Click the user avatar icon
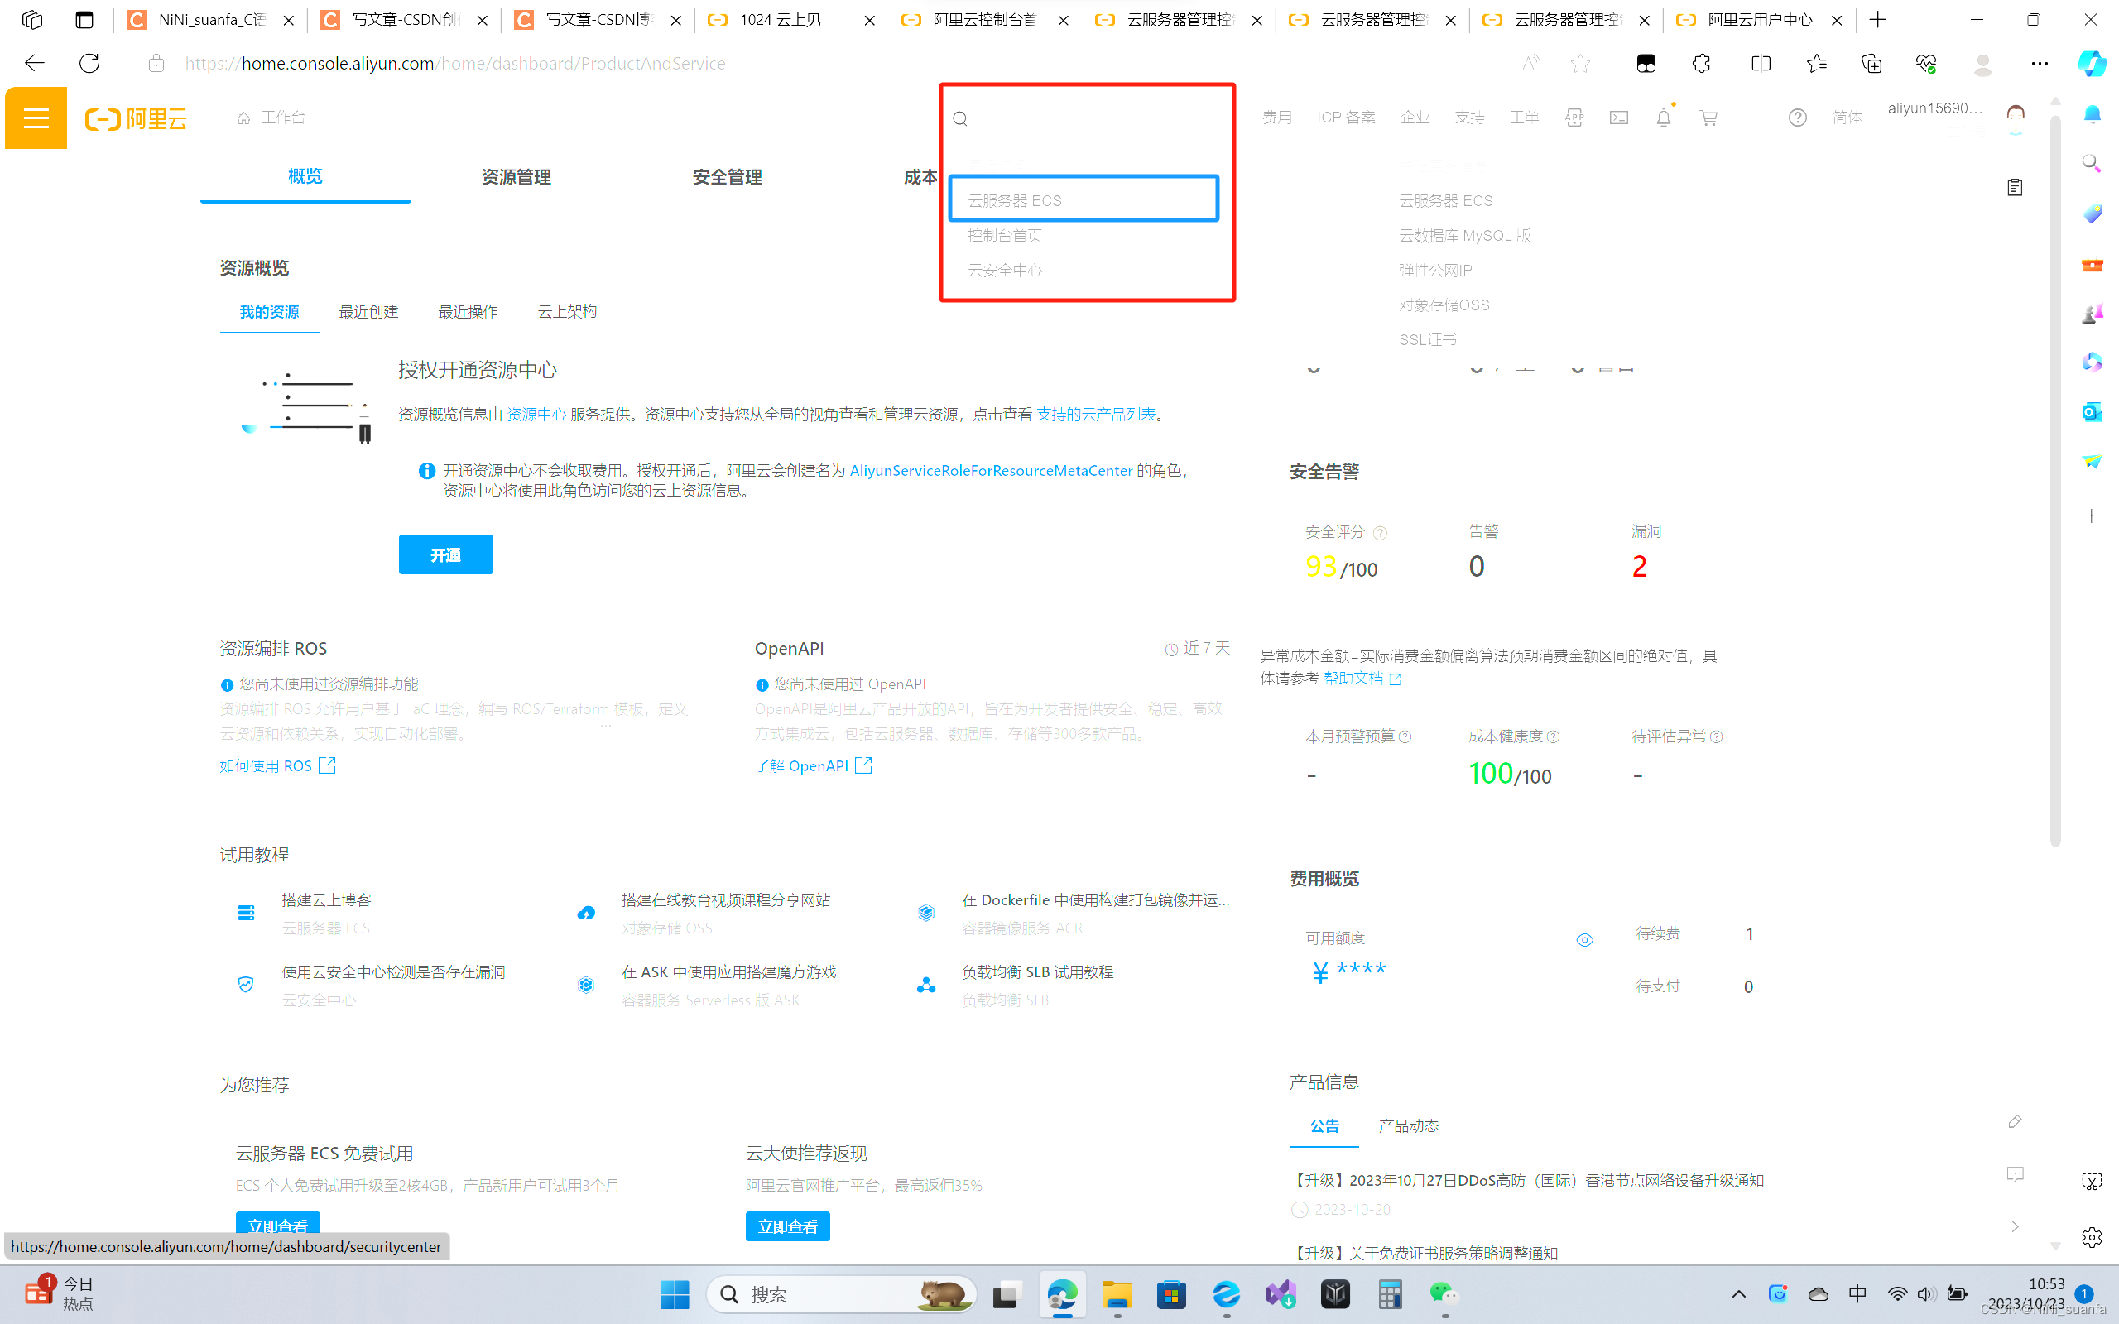The image size is (2119, 1324). pyautogui.click(x=2016, y=118)
